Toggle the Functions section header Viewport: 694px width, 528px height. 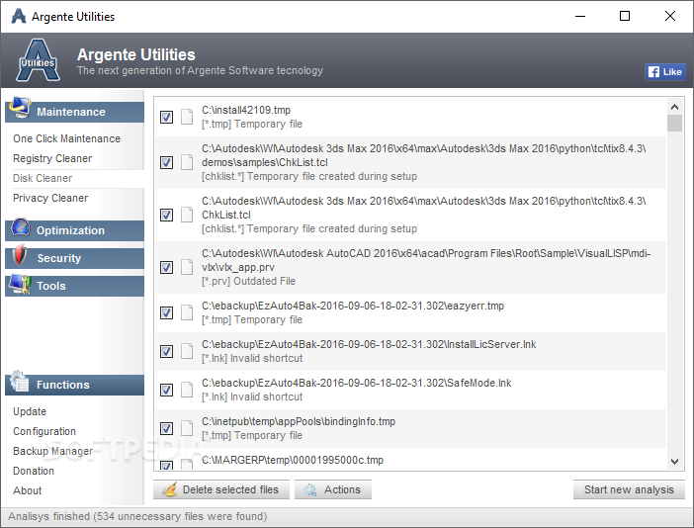[x=74, y=385]
